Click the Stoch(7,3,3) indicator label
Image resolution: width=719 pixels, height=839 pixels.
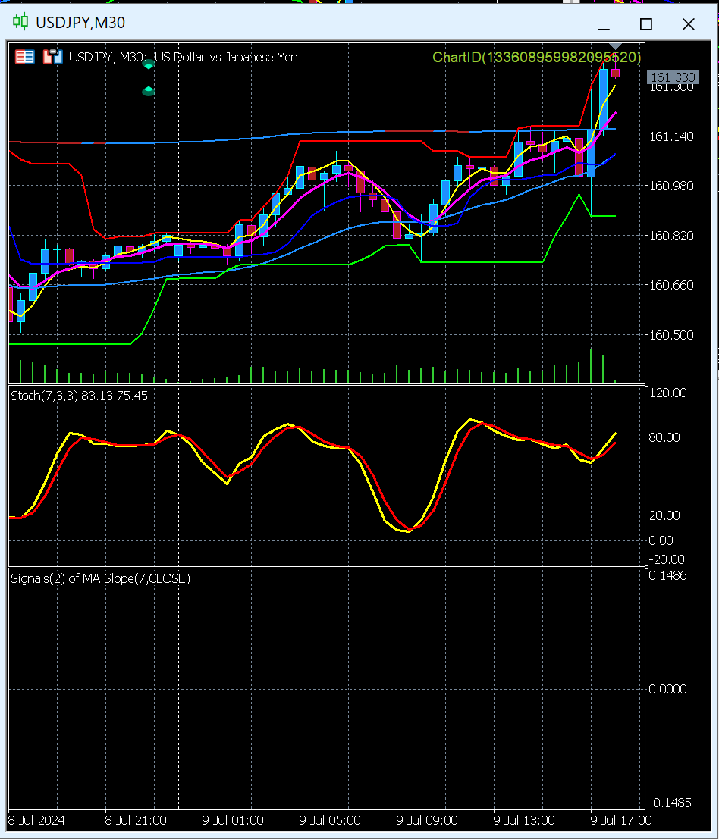[x=79, y=396]
